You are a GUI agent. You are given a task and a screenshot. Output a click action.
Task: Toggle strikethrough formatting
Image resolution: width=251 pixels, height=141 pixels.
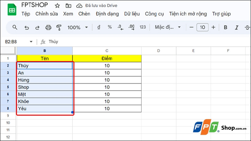pyautogui.click(x=247, y=28)
